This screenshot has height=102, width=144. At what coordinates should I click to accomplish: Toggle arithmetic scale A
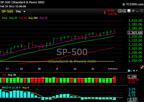(x=129, y=71)
